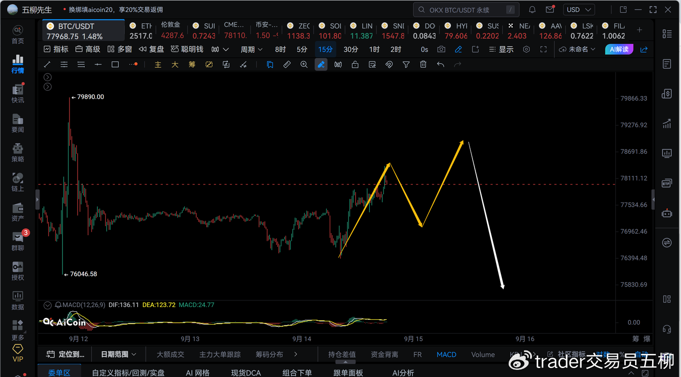Open the 快讯 news sidebar icon
The image size is (681, 377).
pyautogui.click(x=18, y=92)
